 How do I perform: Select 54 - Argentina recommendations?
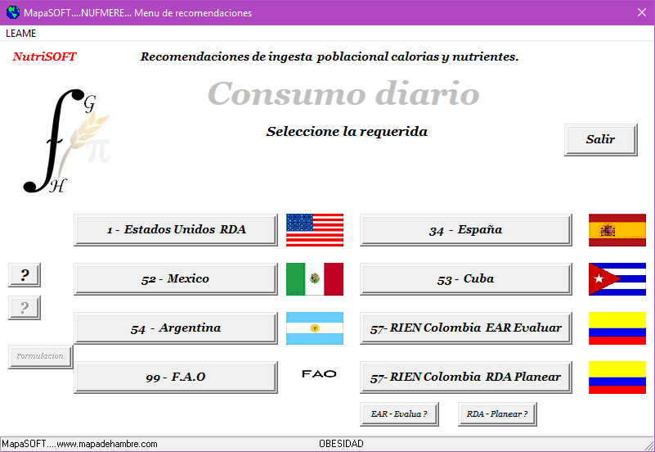[176, 328]
